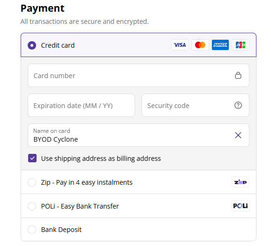
Task: Uncheck Use shipping address as billing address
Action: tap(32, 158)
